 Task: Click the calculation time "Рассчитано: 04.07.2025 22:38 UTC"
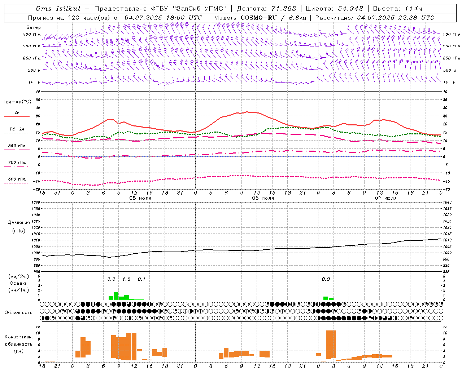click(x=375, y=18)
